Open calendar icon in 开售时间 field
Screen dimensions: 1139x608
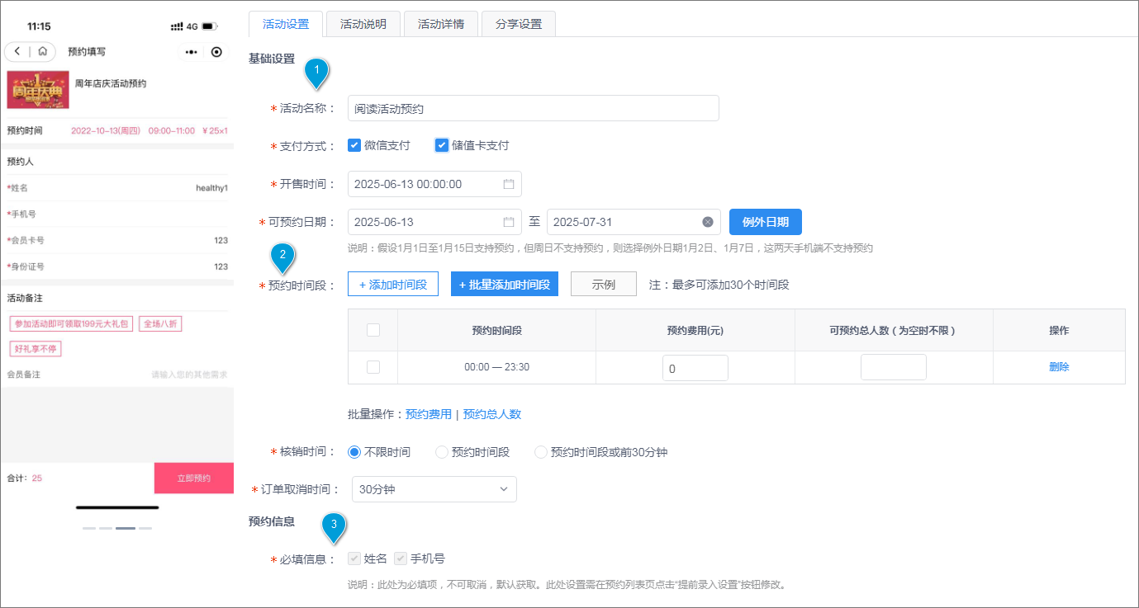click(509, 184)
